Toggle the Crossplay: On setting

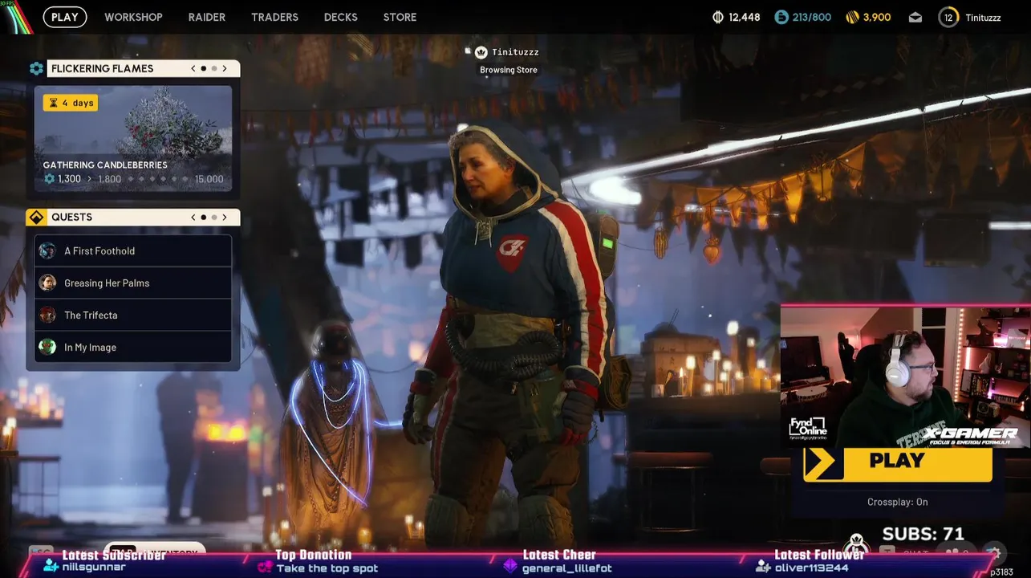tap(898, 502)
